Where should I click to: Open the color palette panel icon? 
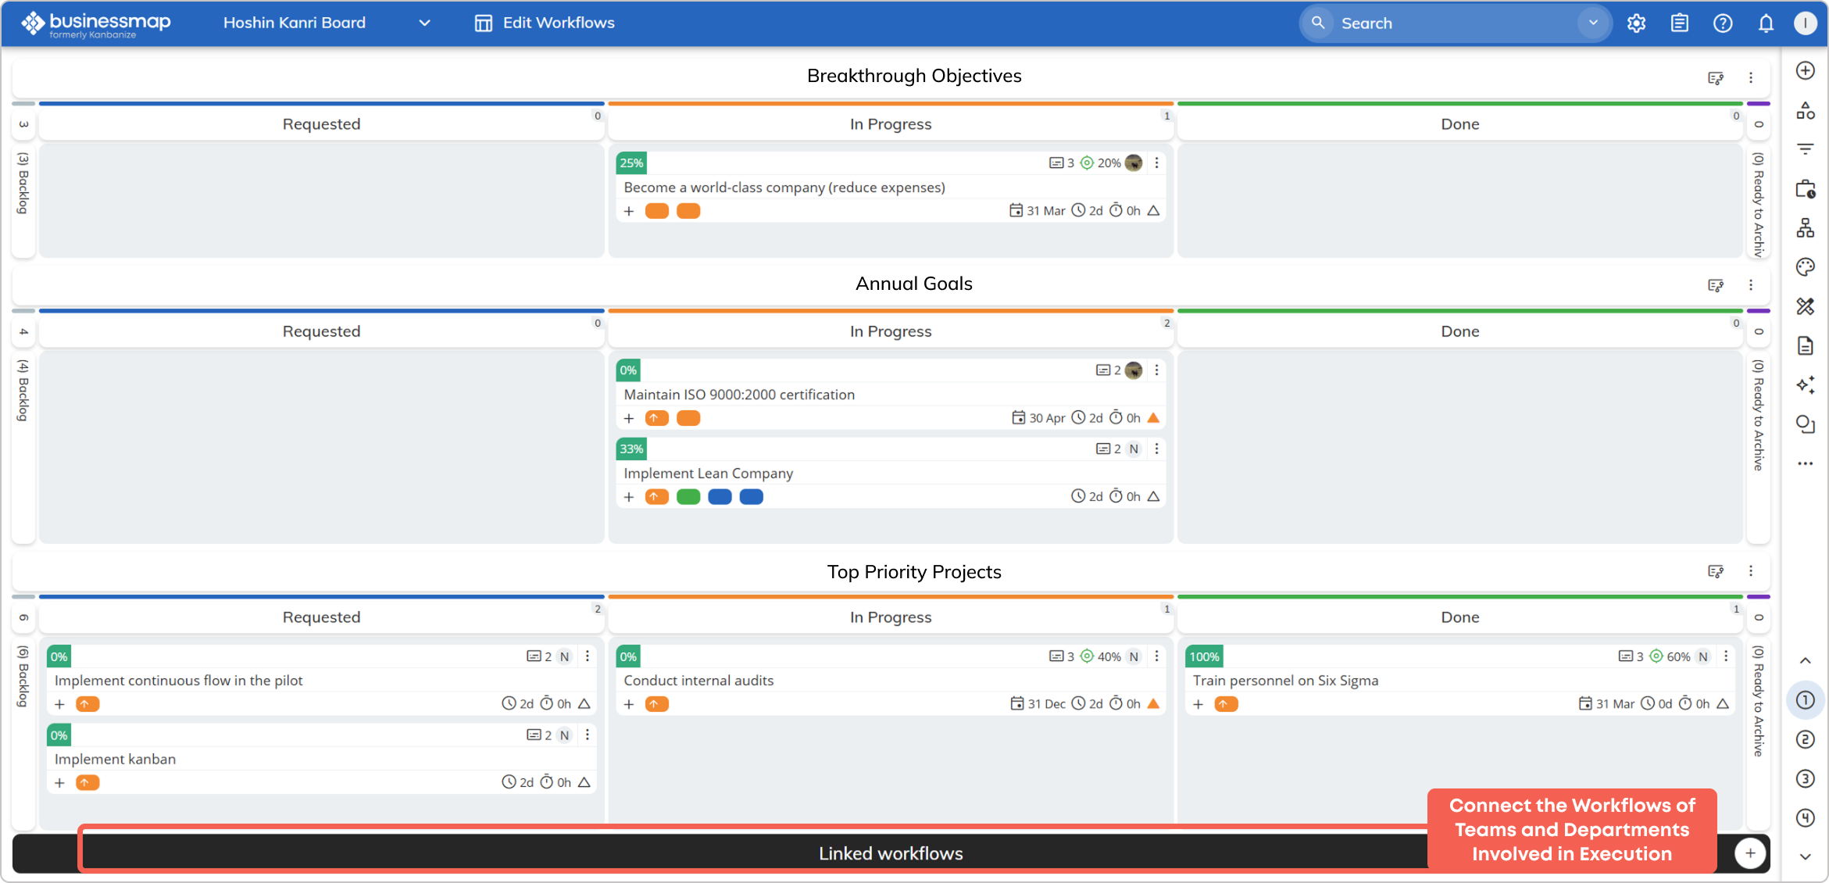click(x=1806, y=266)
